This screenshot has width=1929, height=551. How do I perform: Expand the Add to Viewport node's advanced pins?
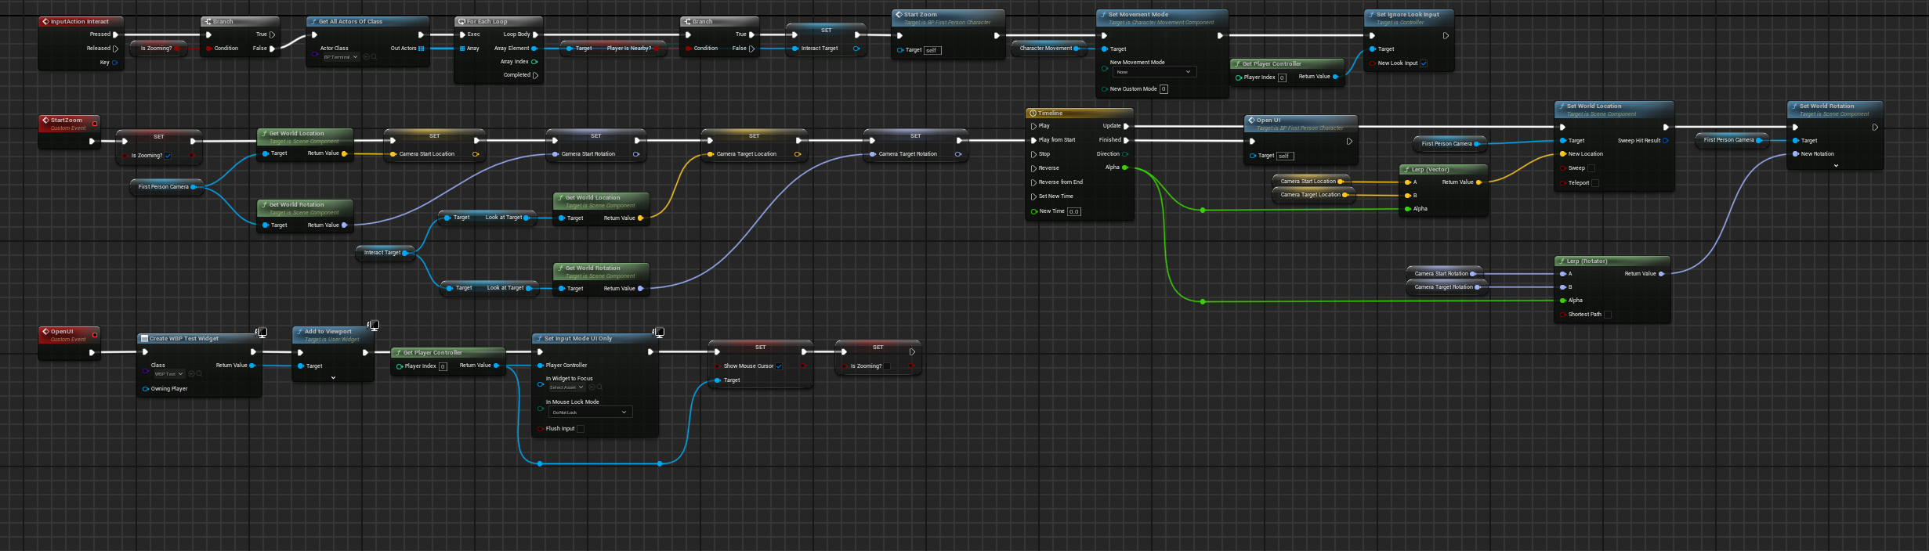pos(333,378)
